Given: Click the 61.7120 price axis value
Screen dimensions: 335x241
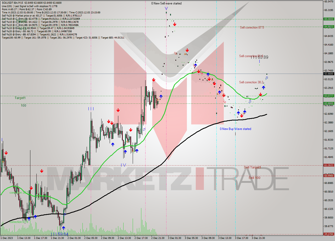Looking at the screenshot, I should (x=328, y=149).
